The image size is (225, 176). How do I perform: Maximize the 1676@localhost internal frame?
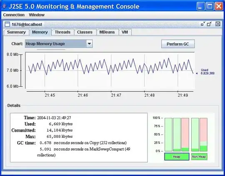(x=209, y=24)
